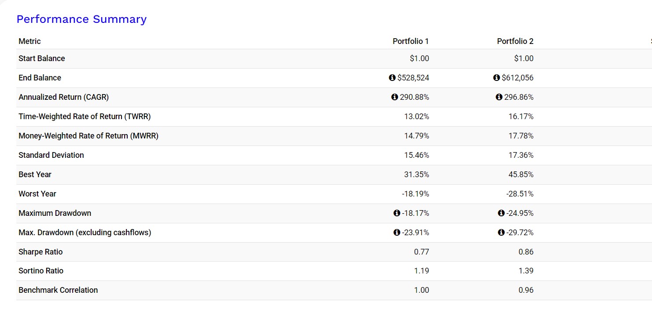
Task: Click the Standard Deviation row label
Action: pyautogui.click(x=51, y=155)
